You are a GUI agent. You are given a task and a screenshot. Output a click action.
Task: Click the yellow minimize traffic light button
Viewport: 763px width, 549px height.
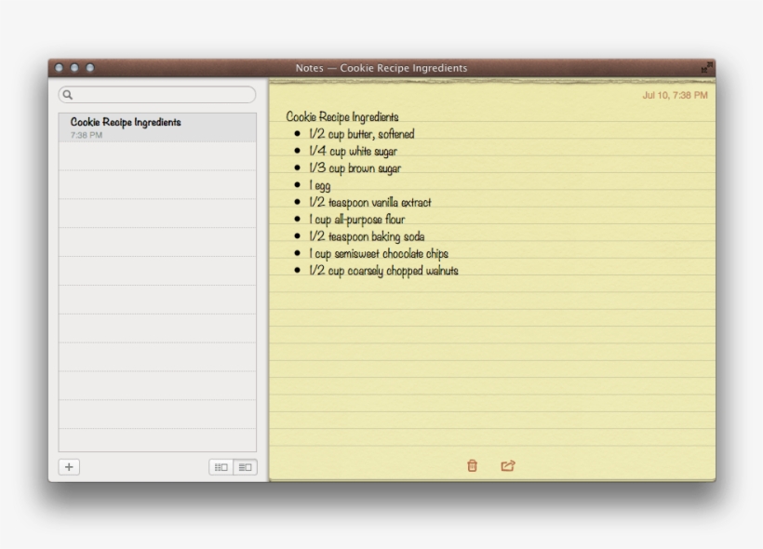click(x=75, y=67)
